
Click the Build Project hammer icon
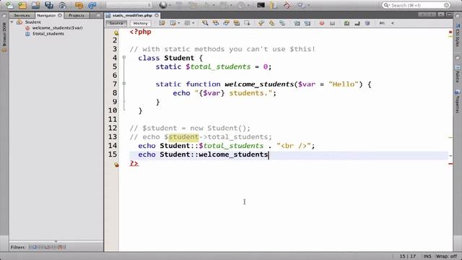point(179,5)
